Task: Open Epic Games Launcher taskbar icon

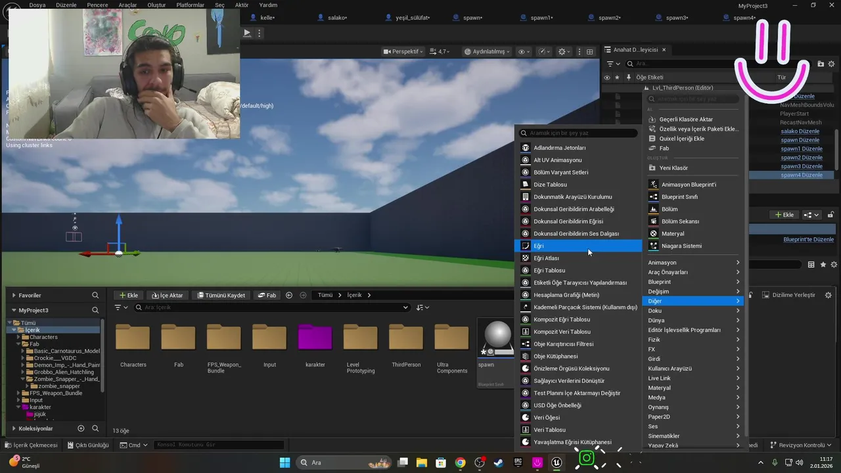Action: [518, 462]
